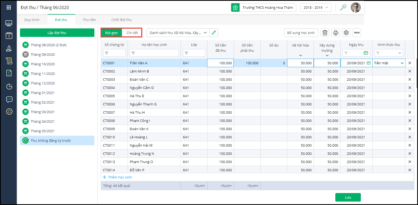Open the pie chart reports sidebar icon
The image size is (418, 205).
[9, 86]
